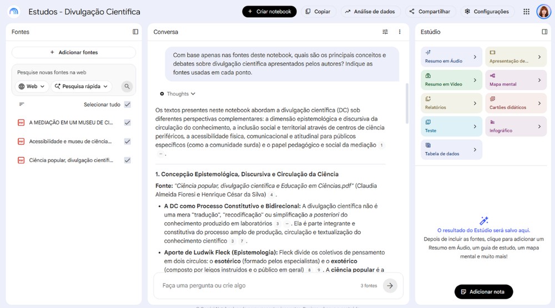The height and width of the screenshot is (308, 555).
Task: Click Adicionar fontes button
Action: [x=74, y=52]
